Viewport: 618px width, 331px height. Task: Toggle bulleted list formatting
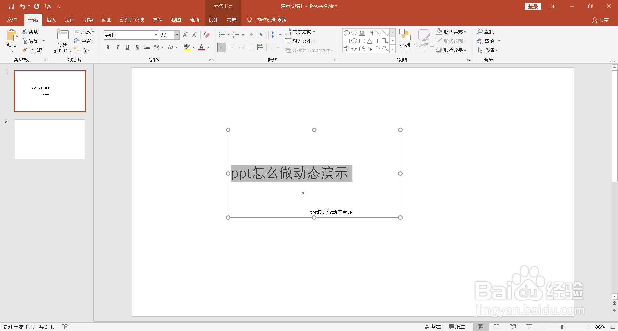[222, 34]
